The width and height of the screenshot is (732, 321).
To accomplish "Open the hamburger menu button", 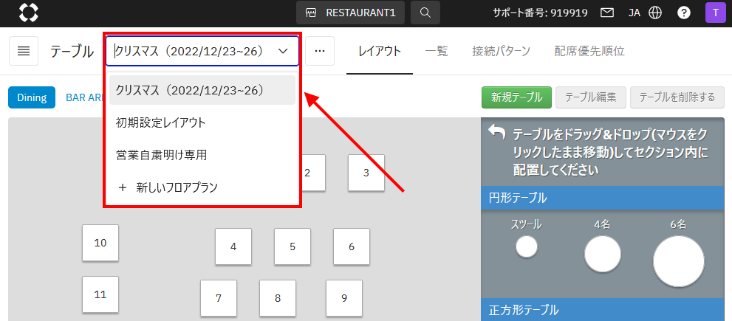I will (24, 51).
